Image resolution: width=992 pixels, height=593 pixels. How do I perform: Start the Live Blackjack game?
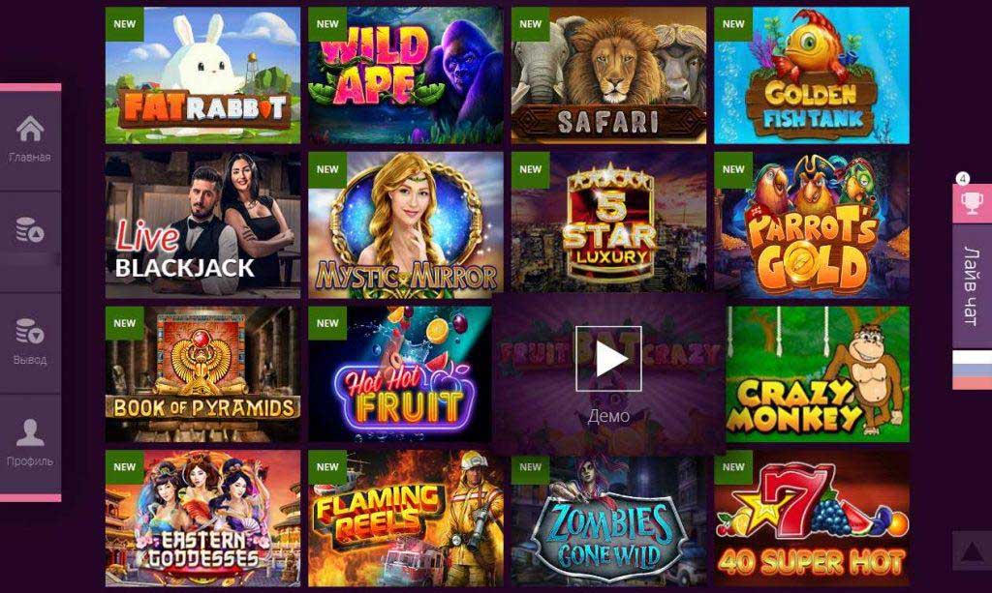(203, 224)
